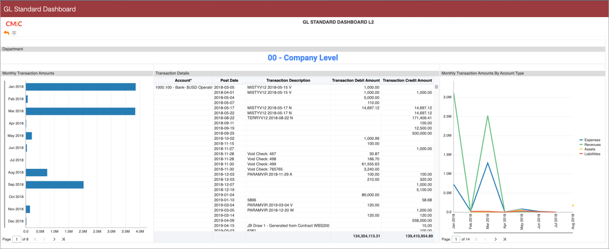Click the orange back arrow icon
This screenshot has width=609, height=249.
coord(6,33)
